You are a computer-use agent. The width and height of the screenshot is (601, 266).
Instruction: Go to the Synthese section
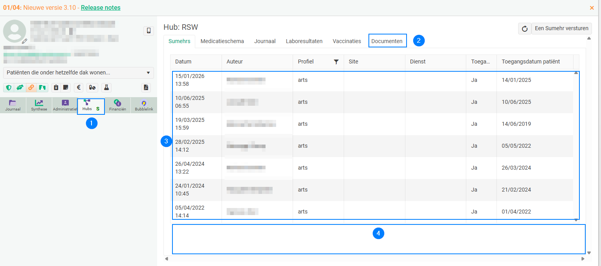coord(39,105)
